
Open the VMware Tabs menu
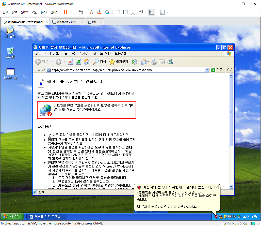43,12
